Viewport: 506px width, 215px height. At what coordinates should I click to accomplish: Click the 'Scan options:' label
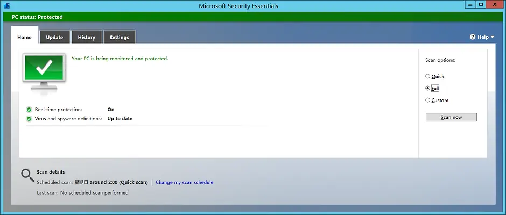440,60
